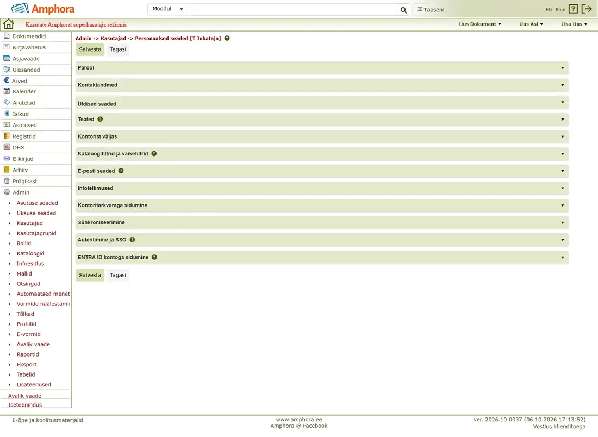598x437 pixels.
Task: Click the Kalender icon
Action: pos(7,91)
